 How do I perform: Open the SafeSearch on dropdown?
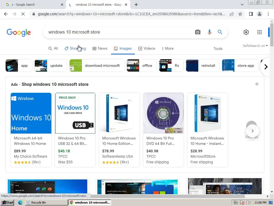[255, 46]
